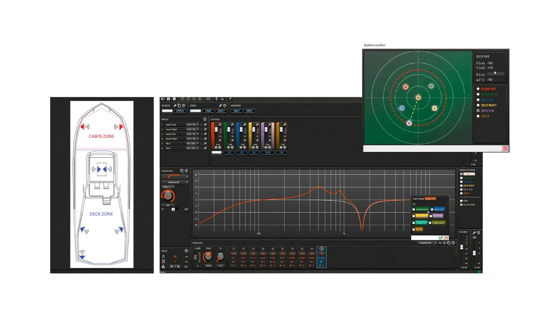The image size is (560, 315).
Task: Open the Butterworth filter type dropdown
Action: (x=174, y=182)
